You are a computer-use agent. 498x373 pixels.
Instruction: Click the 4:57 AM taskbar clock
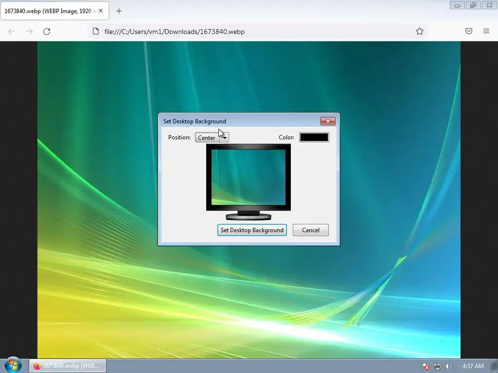(x=473, y=366)
